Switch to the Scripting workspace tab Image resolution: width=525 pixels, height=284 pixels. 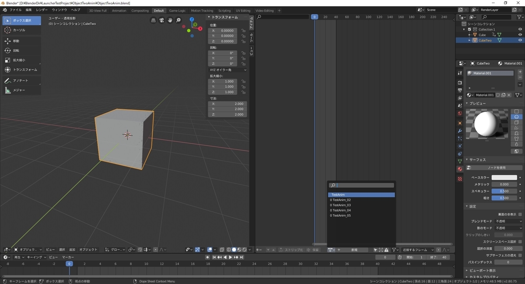point(224,10)
